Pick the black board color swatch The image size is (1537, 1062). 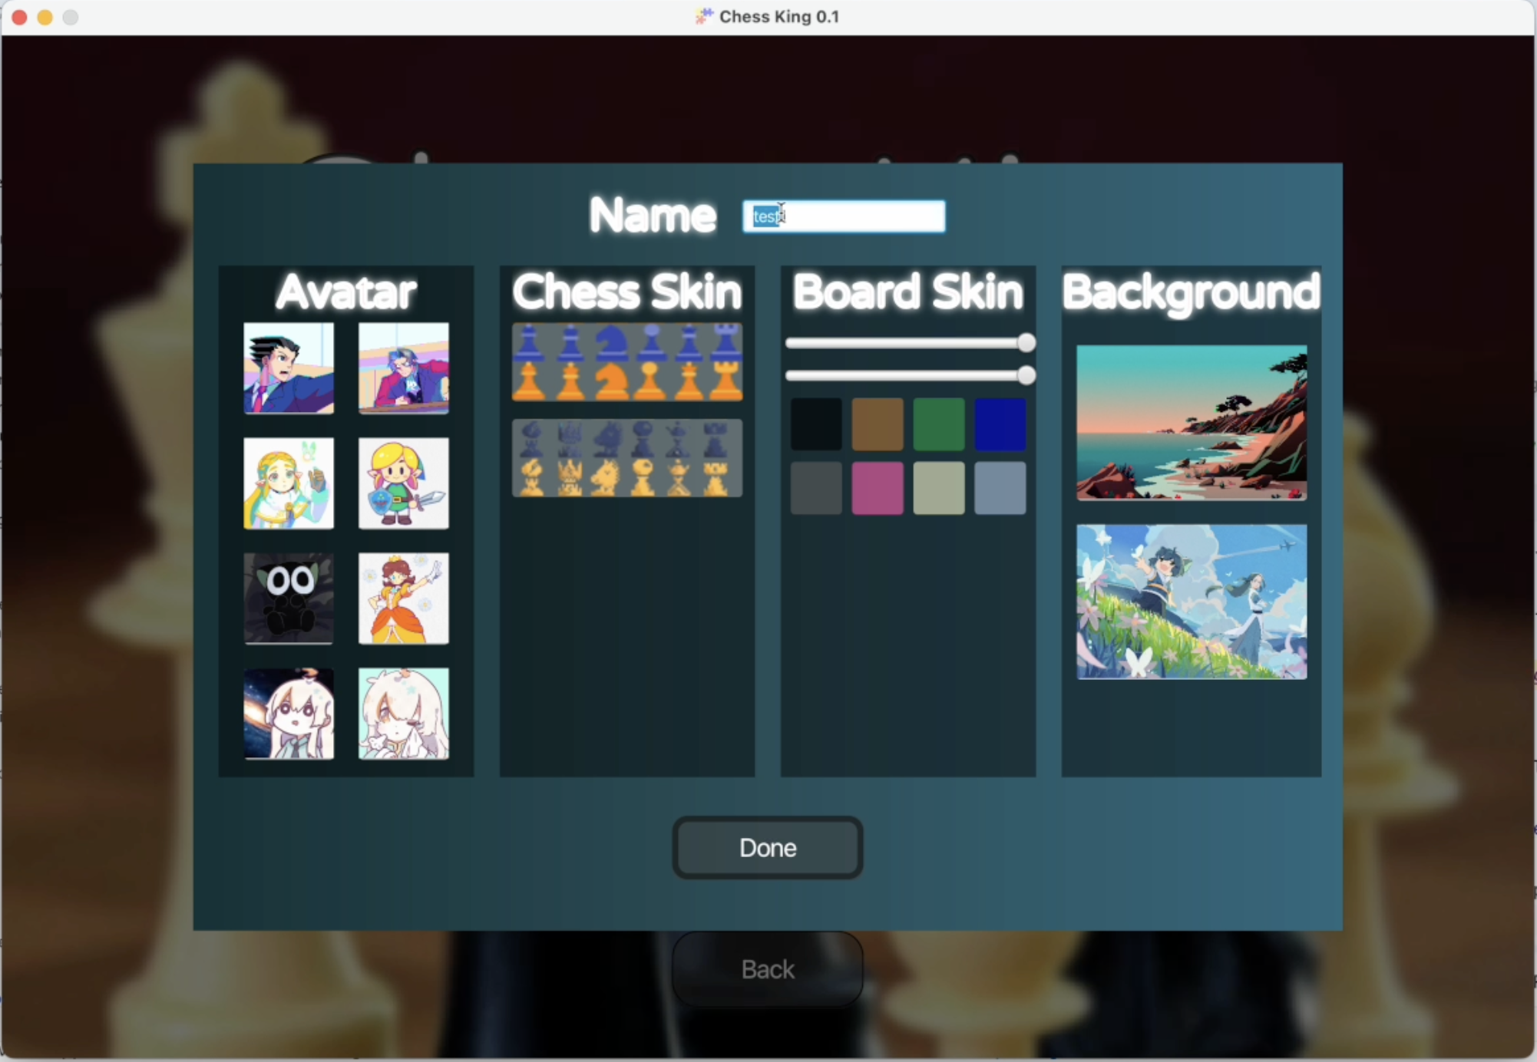click(816, 424)
